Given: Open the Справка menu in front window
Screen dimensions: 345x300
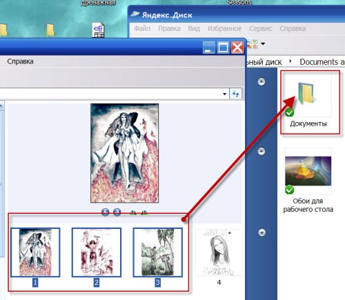Looking at the screenshot, I should coord(20,61).
